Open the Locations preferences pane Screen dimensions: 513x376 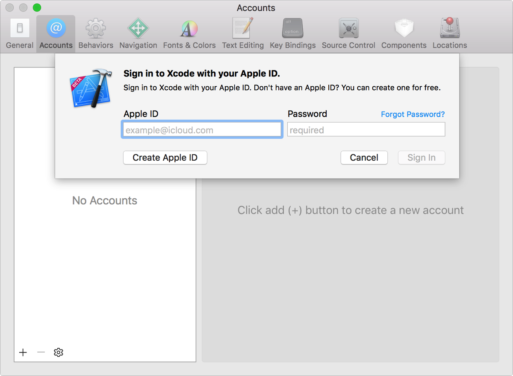click(450, 34)
